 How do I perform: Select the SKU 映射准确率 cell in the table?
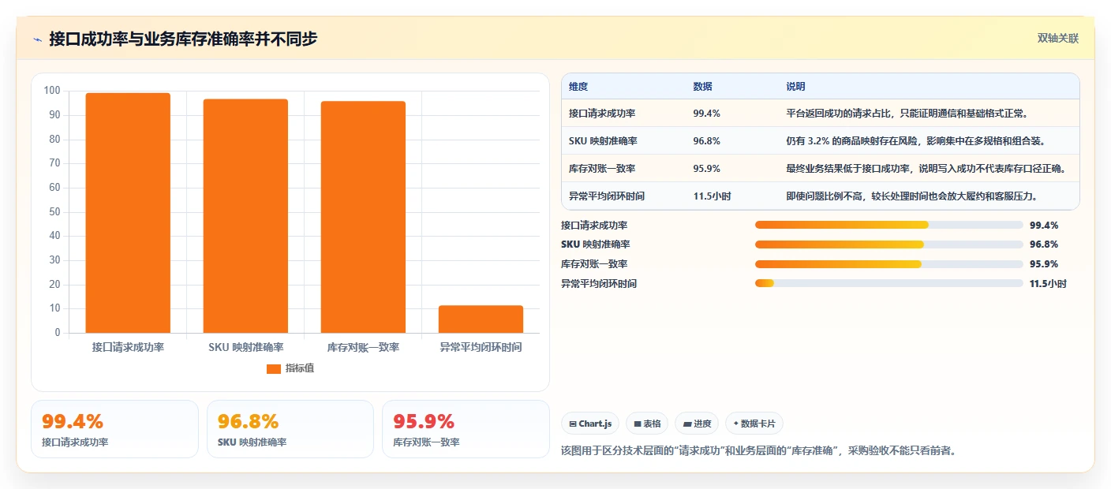click(x=603, y=141)
